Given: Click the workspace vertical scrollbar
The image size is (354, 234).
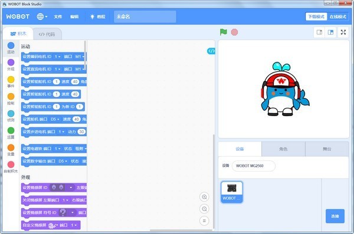Looking at the screenshot, I should coord(214,182).
